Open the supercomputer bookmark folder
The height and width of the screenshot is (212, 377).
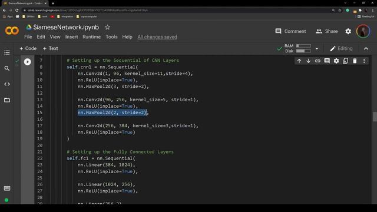87,16
